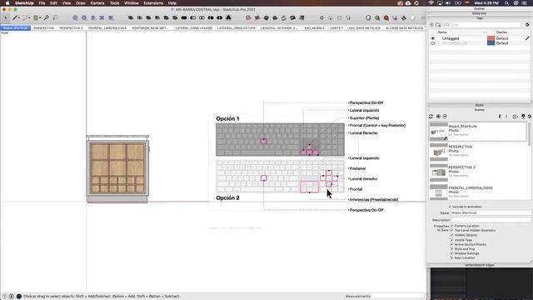Click the Add Tag plus icon
533x300 pixels.
click(x=431, y=25)
